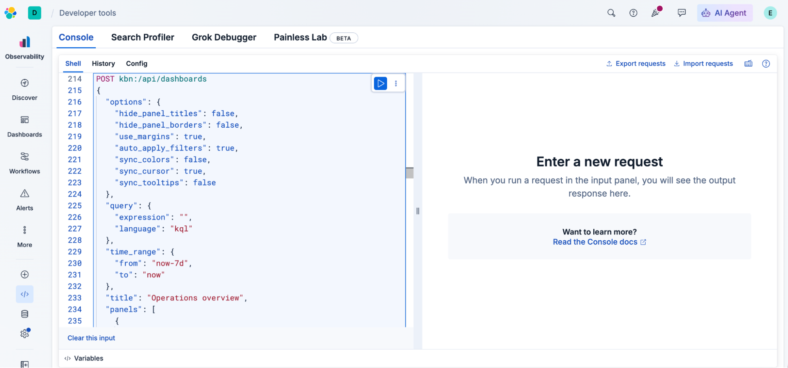The image size is (788, 368).
Task: Click Import requests
Action: pyautogui.click(x=704, y=63)
